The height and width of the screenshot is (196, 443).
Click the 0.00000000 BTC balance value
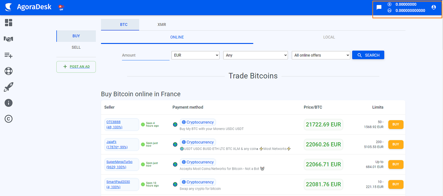406,4
